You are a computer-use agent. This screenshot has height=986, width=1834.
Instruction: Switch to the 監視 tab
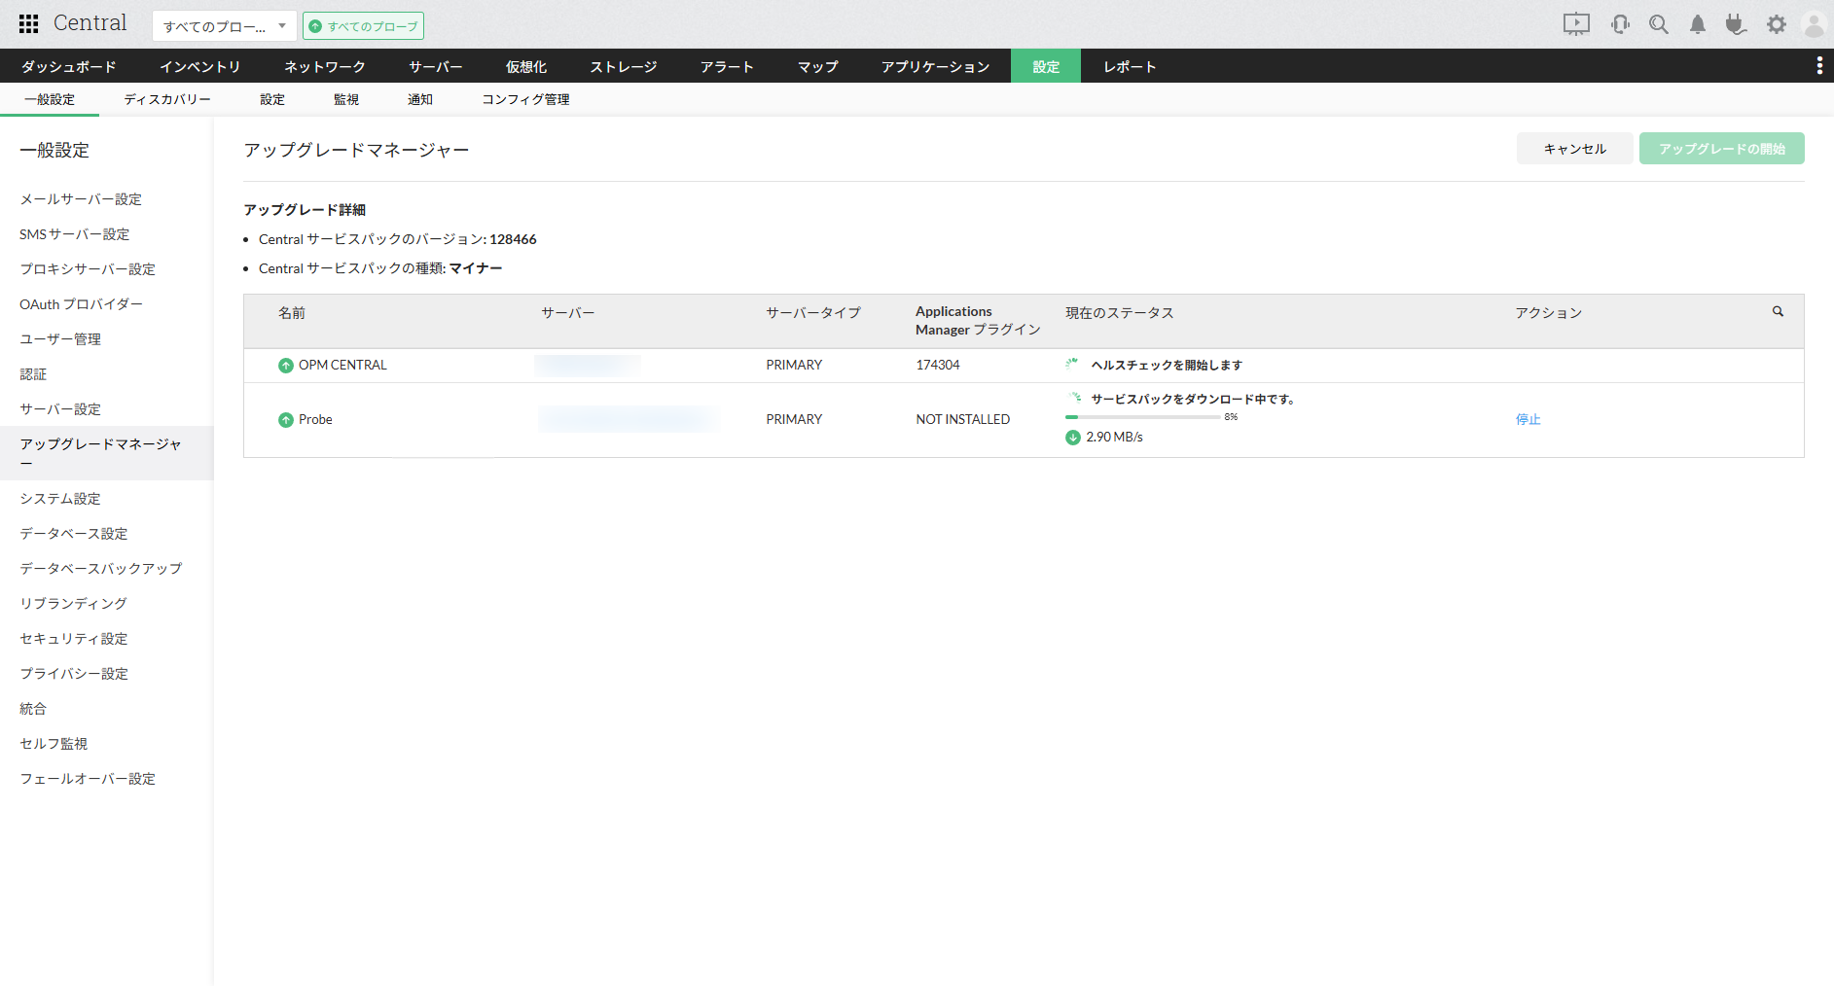coord(346,99)
